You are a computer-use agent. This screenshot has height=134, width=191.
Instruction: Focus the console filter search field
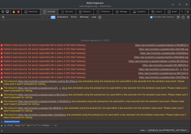21,17
